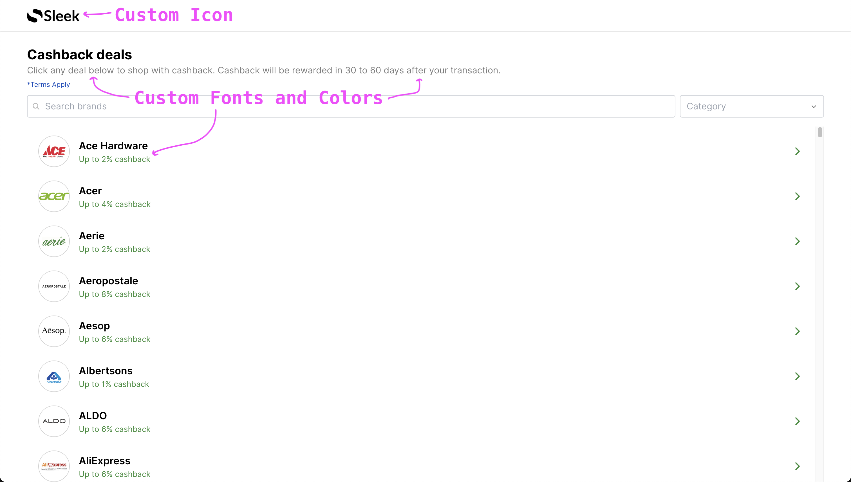The width and height of the screenshot is (851, 482).
Task: Open the Terms Apply link
Action: pyautogui.click(x=48, y=84)
